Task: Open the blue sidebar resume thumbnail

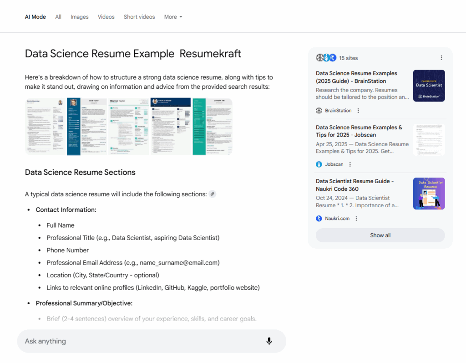Action: click(87, 127)
